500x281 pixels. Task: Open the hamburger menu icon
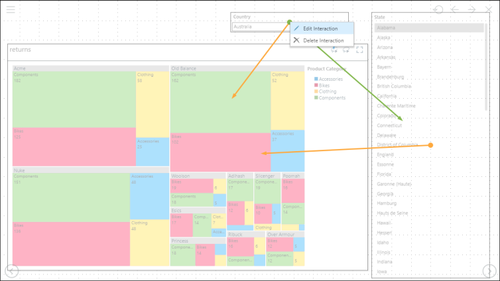[x=11, y=10]
